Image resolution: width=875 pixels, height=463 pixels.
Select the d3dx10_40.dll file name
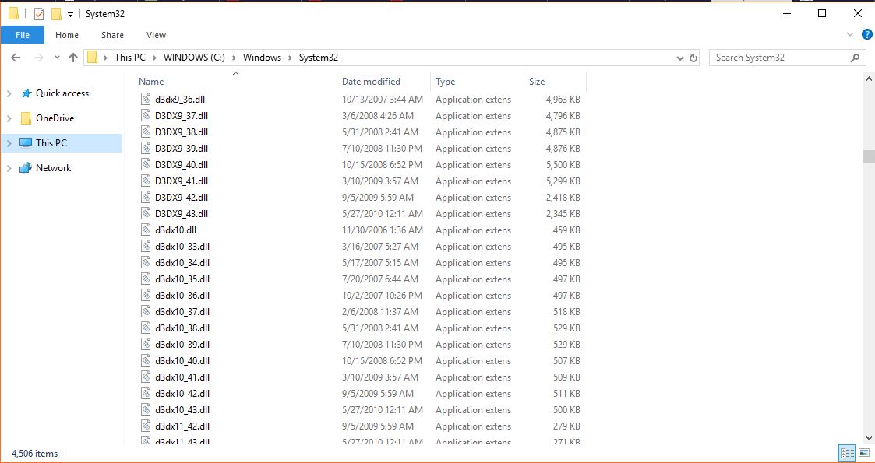click(182, 361)
